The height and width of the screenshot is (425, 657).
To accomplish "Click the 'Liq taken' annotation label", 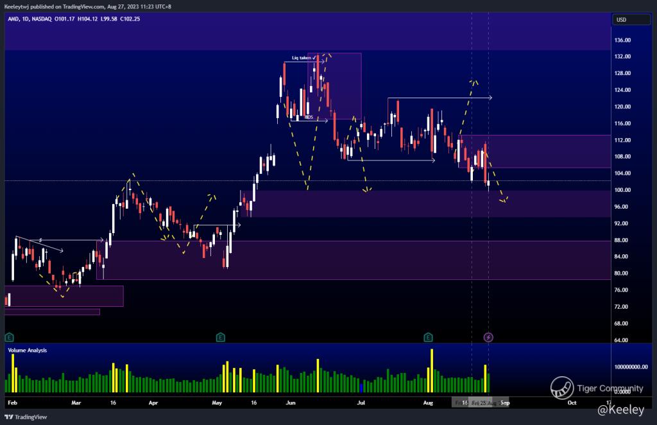I will pyautogui.click(x=303, y=58).
